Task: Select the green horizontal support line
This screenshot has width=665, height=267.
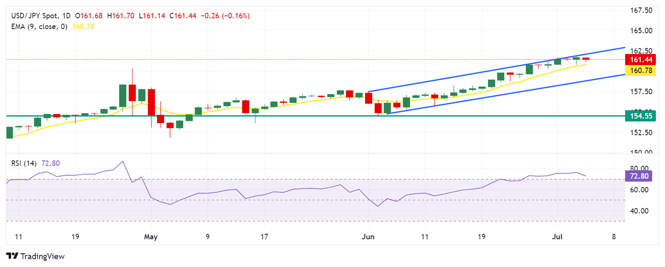Action: (x=303, y=116)
